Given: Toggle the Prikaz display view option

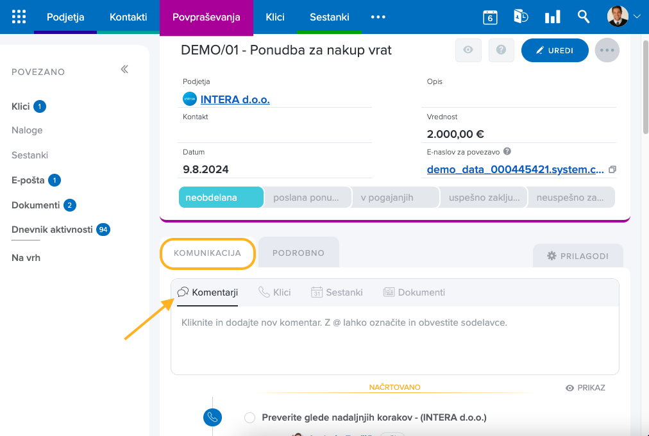Looking at the screenshot, I should [586, 388].
